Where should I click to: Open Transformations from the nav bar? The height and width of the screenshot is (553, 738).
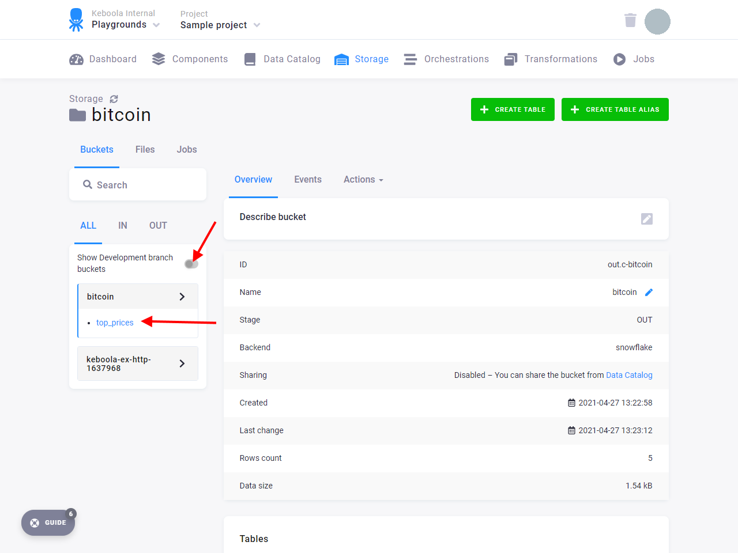pos(551,59)
